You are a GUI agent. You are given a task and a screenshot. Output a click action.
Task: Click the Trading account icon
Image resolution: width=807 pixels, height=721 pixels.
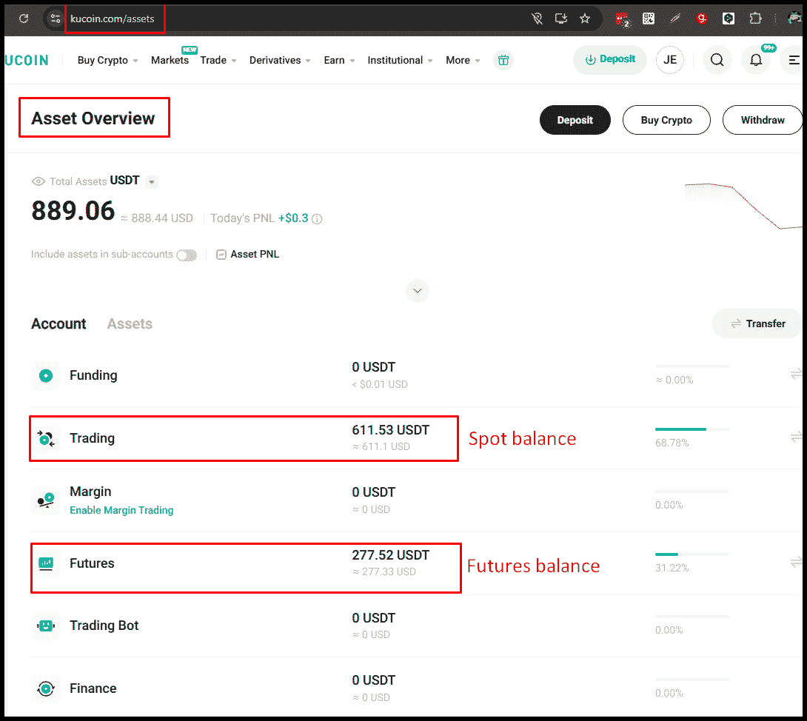tap(46, 438)
